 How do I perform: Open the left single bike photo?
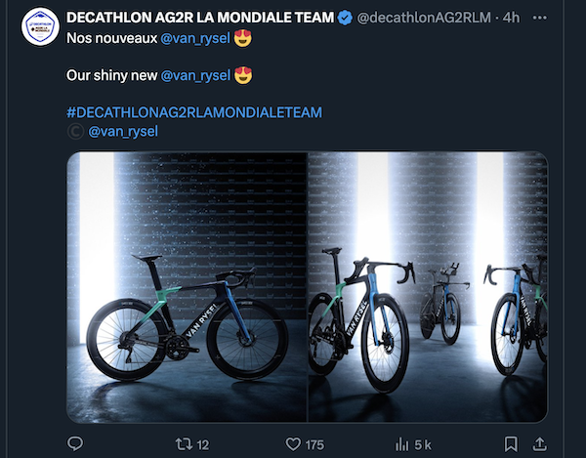coord(187,286)
